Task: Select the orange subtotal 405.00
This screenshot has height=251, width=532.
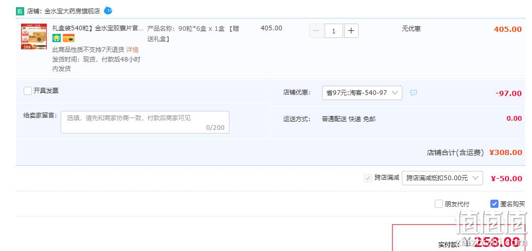Action: (x=508, y=29)
